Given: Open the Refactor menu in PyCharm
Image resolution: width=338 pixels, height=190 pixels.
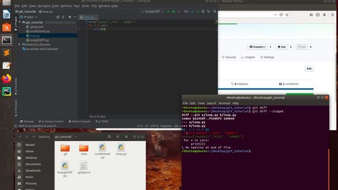Looking at the screenshot, I should click(x=67, y=6).
